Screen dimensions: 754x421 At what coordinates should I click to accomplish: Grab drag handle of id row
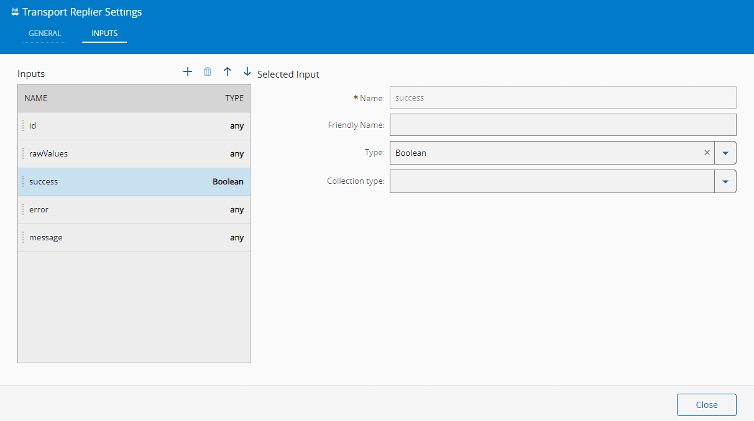(23, 126)
